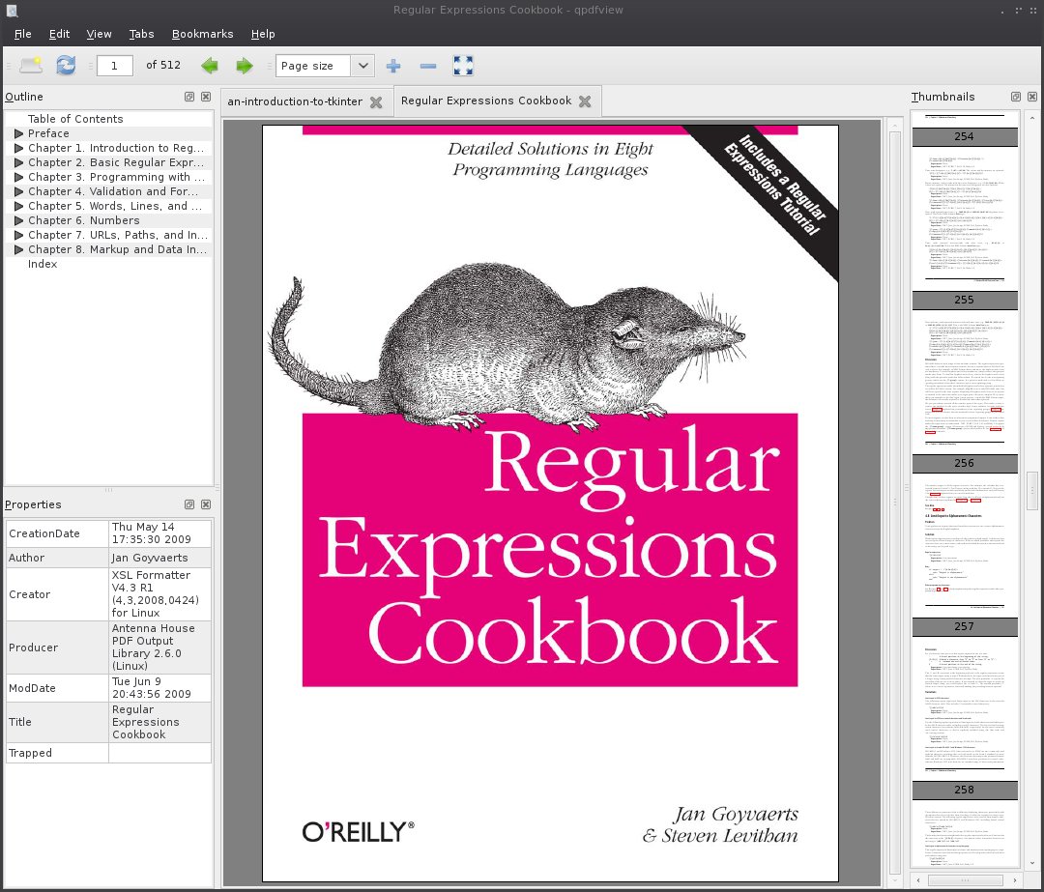Screen dimensions: 1044x892
Task: Go to next page with green right arrow
Action: (x=245, y=66)
